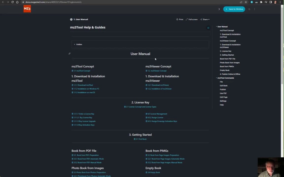
Task: Open search with the magnifier icon
Action: (249, 9)
